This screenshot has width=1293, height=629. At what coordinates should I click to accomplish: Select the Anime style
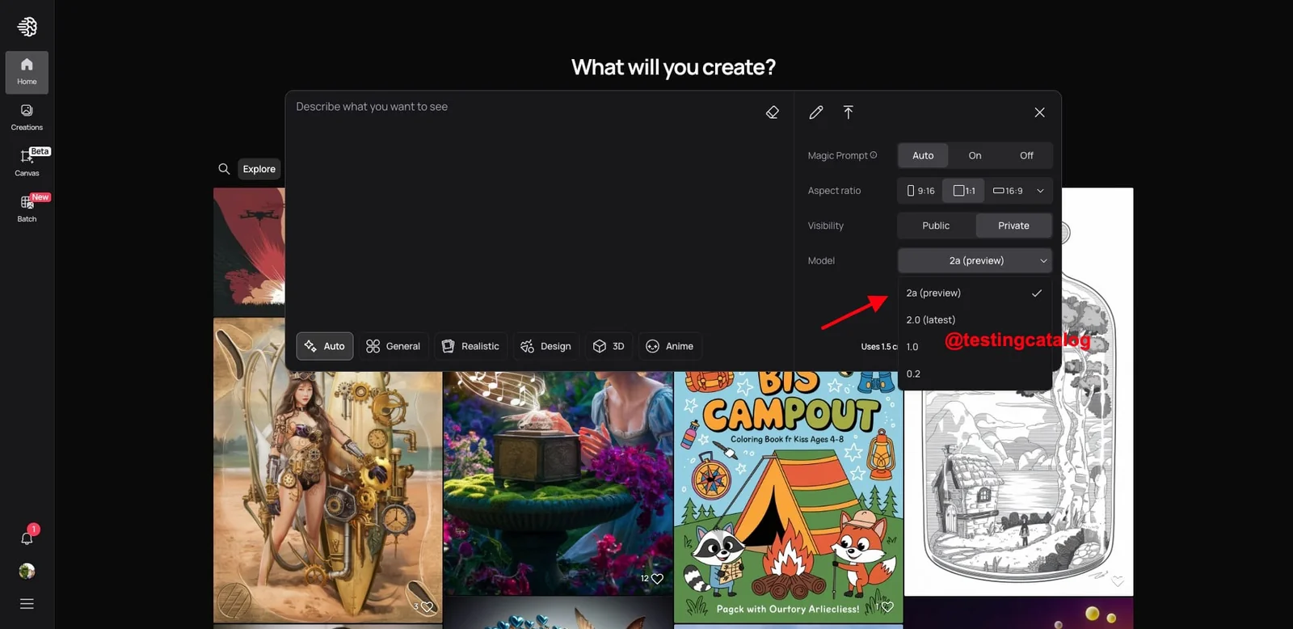pyautogui.click(x=669, y=346)
